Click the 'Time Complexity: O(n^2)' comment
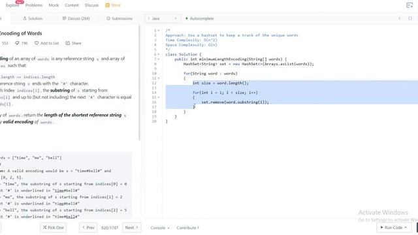The width and height of the screenshot is (418, 235). coord(191,40)
